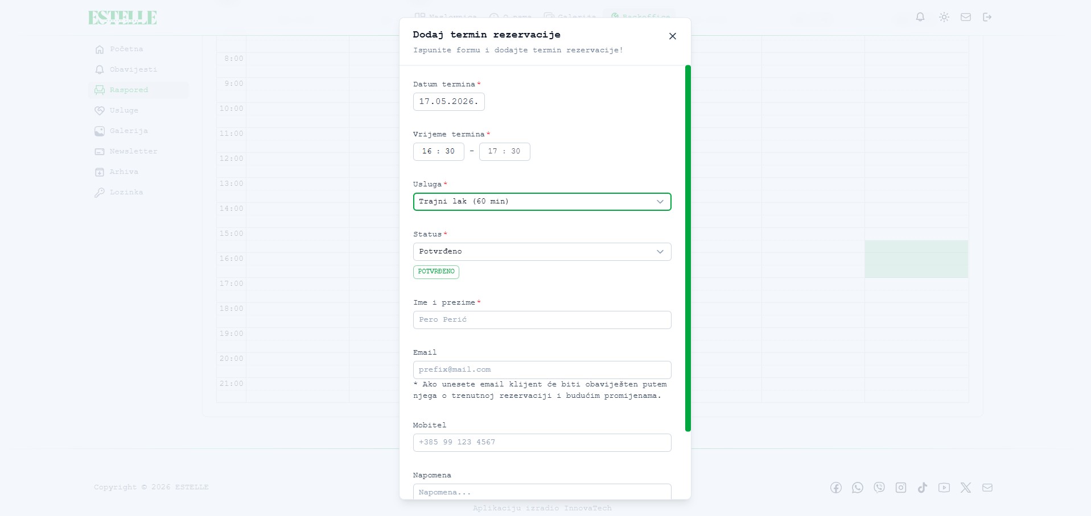Click the start time 16:30 field
This screenshot has width=1091, height=516.
[x=438, y=152]
